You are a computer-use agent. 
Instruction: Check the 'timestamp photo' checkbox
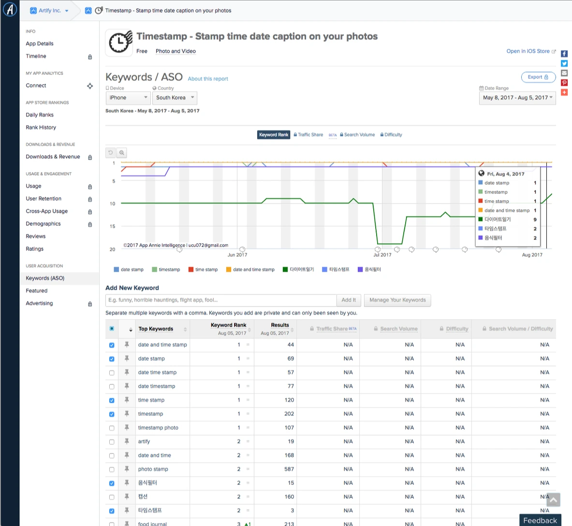coord(112,428)
